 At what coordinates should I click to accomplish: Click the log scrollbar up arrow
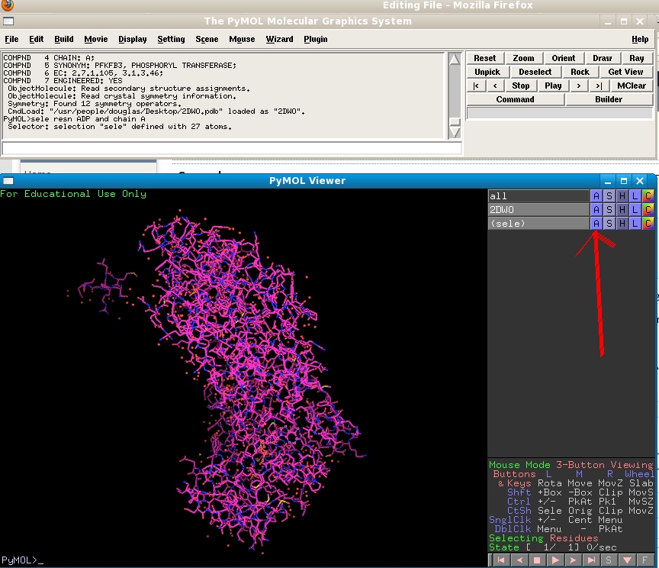tap(455, 59)
